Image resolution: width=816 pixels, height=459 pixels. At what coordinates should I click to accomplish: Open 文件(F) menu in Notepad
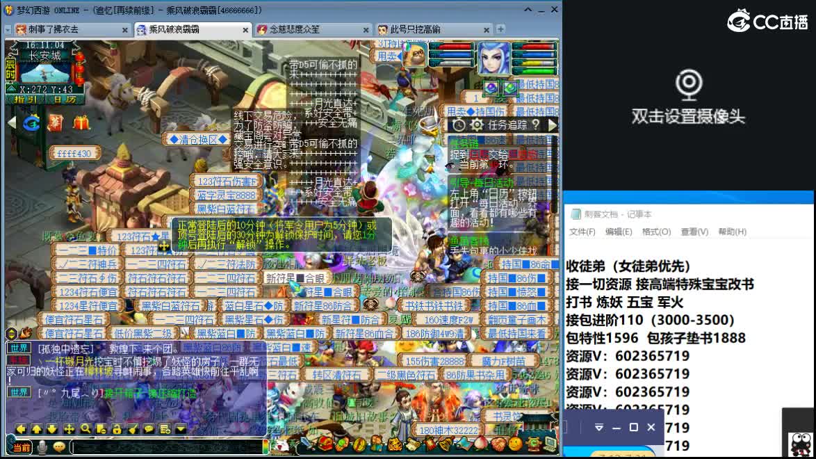click(582, 232)
